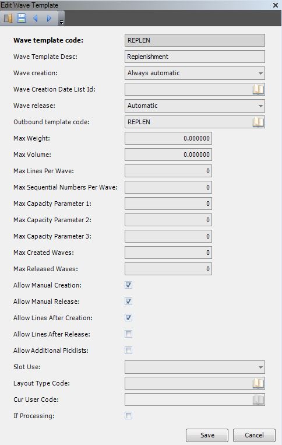Click the Max Created Waves field
Image resolution: width=282 pixels, height=445 pixels.
click(168, 253)
